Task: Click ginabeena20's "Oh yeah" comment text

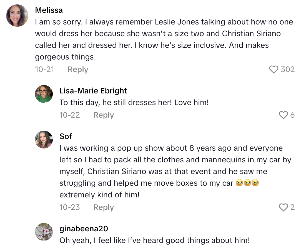Action: pos(155,240)
